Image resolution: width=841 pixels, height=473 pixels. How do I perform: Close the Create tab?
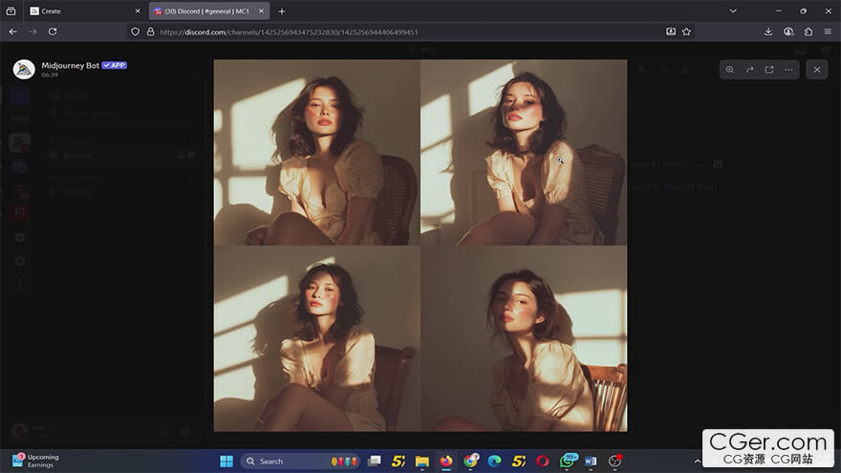138,11
